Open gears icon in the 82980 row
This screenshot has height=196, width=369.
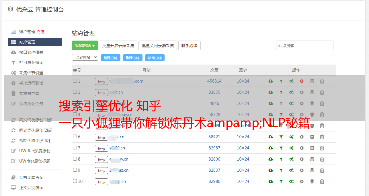291,181
